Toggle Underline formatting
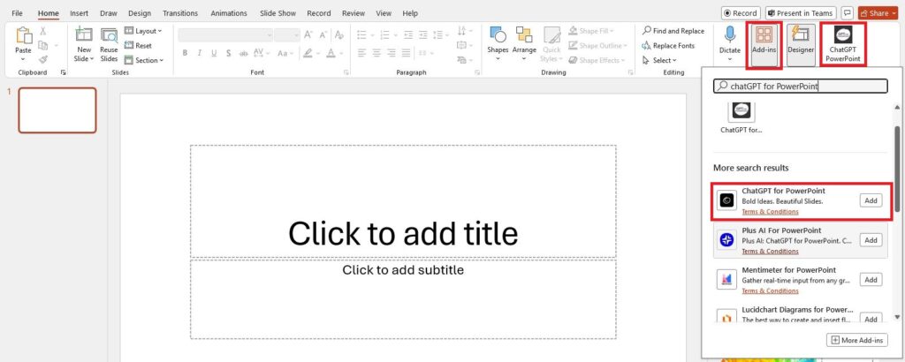This screenshot has height=362, width=905. [x=214, y=53]
